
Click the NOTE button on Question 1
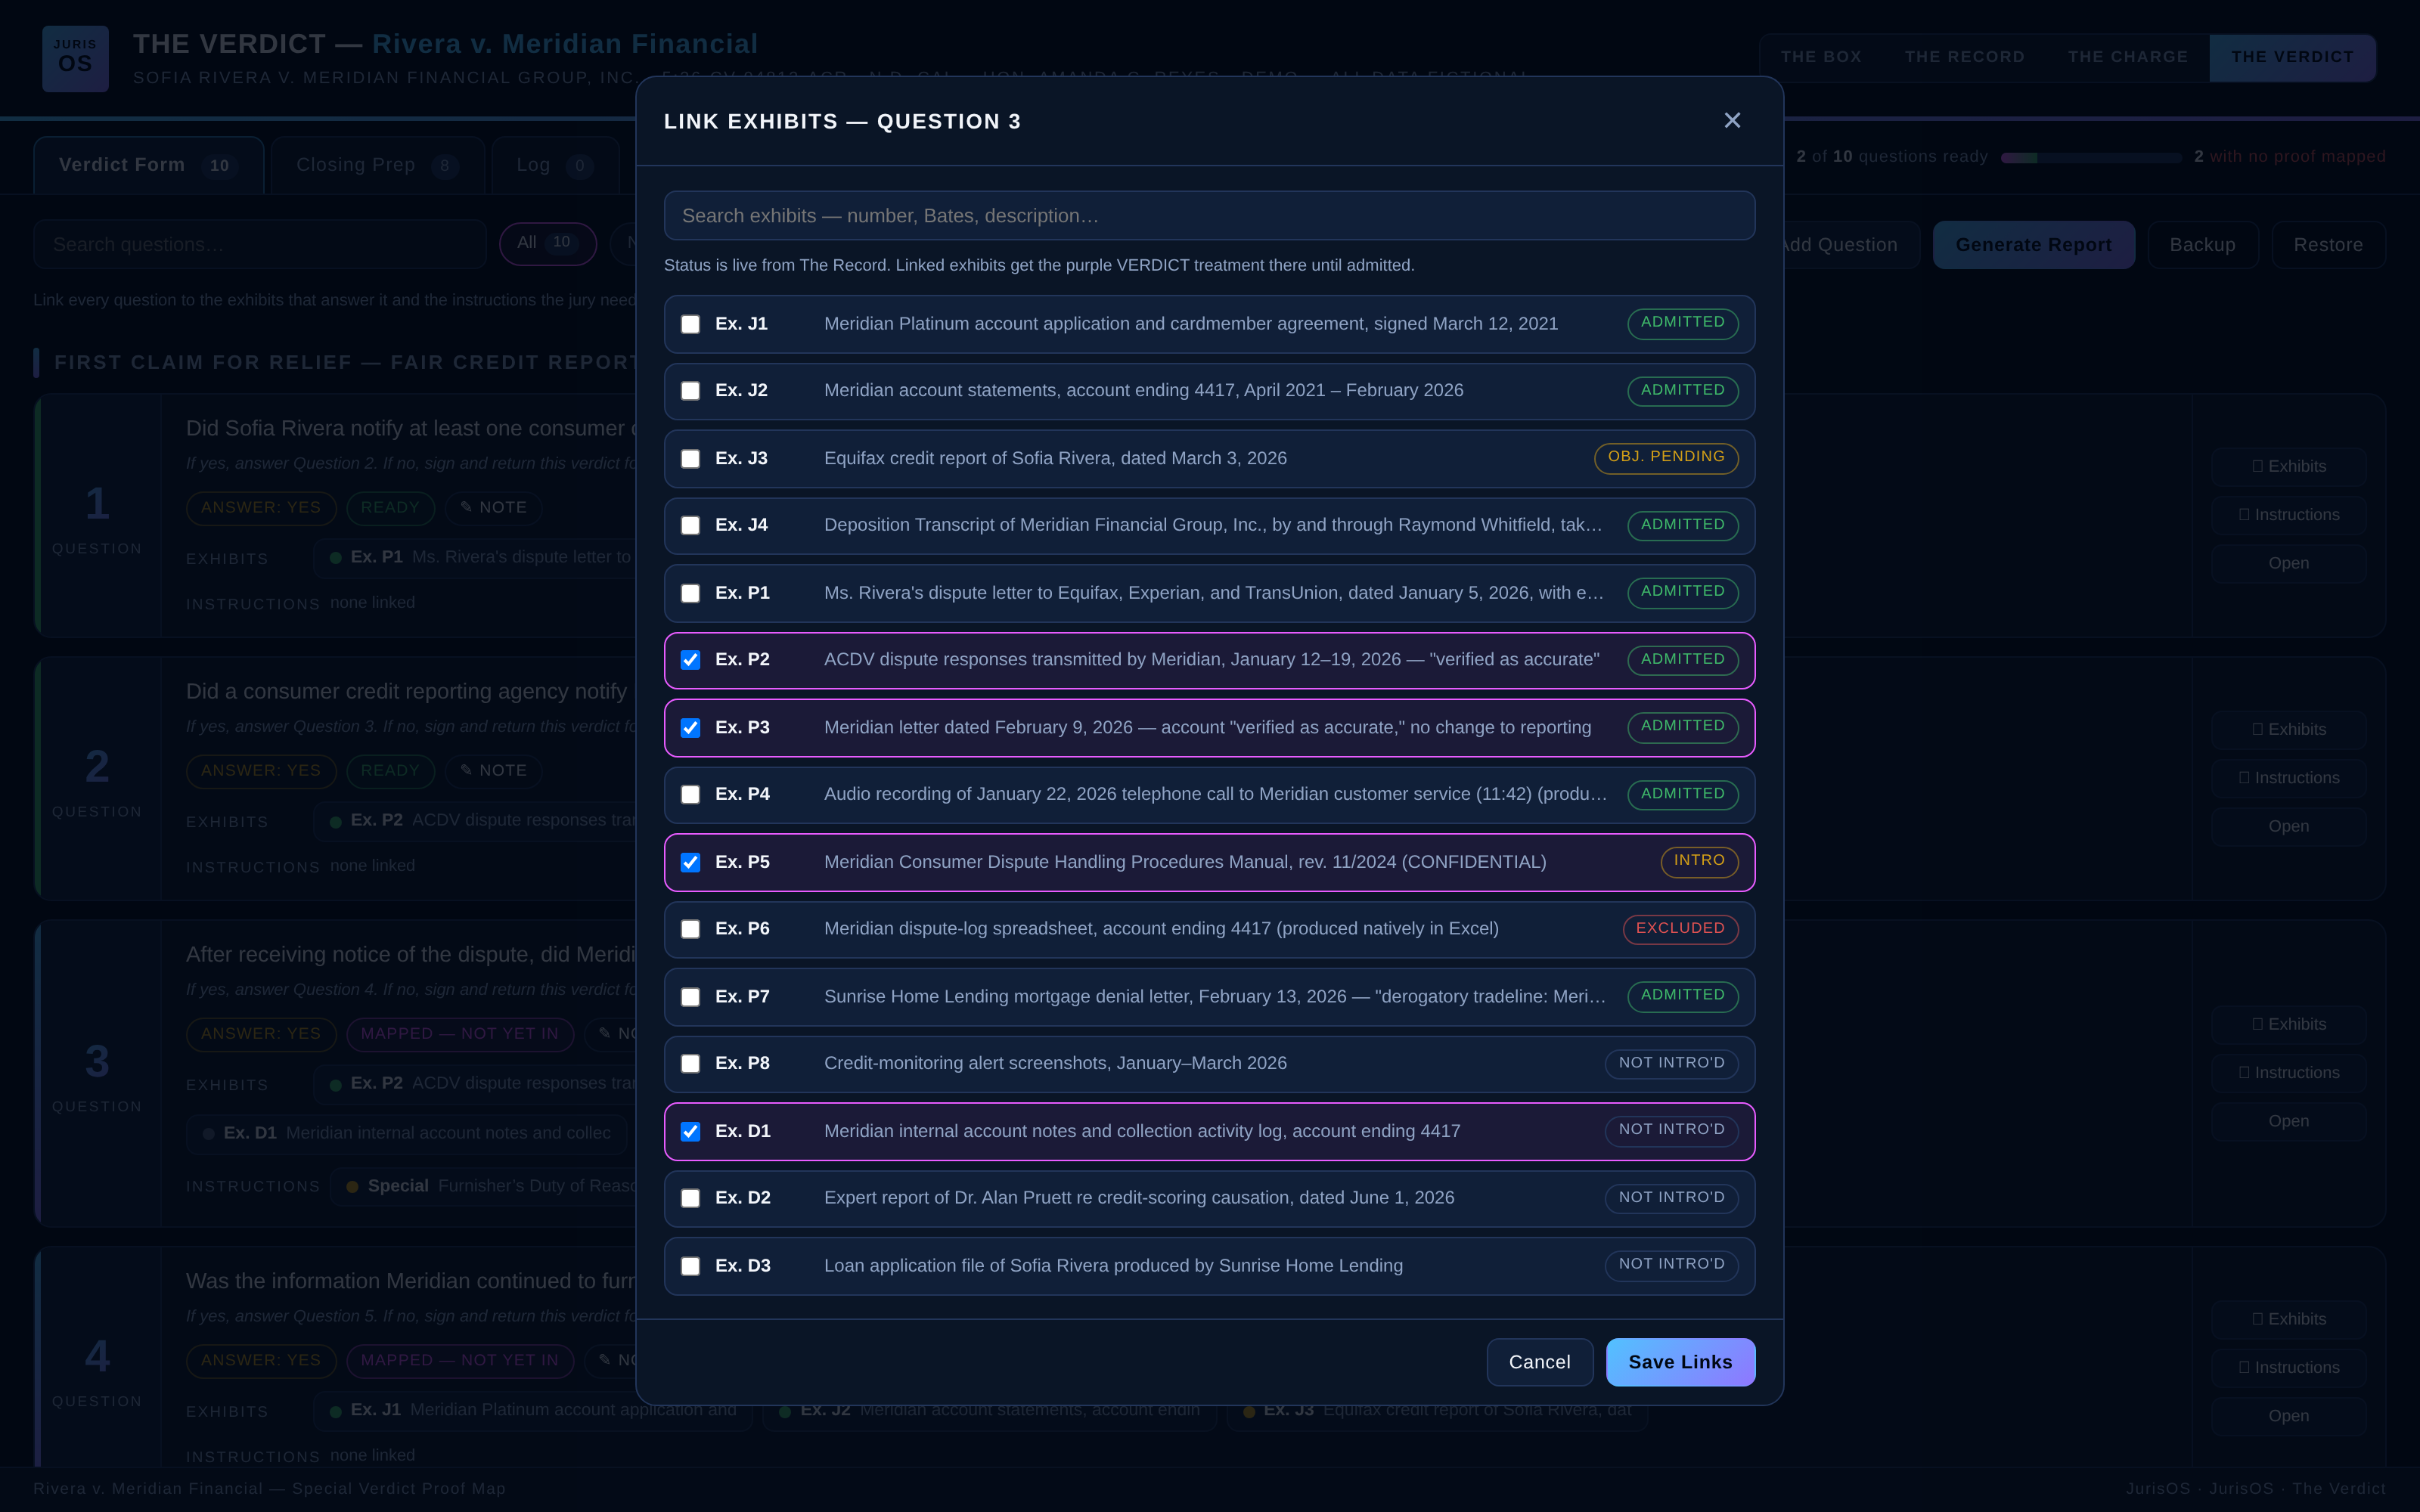point(493,508)
